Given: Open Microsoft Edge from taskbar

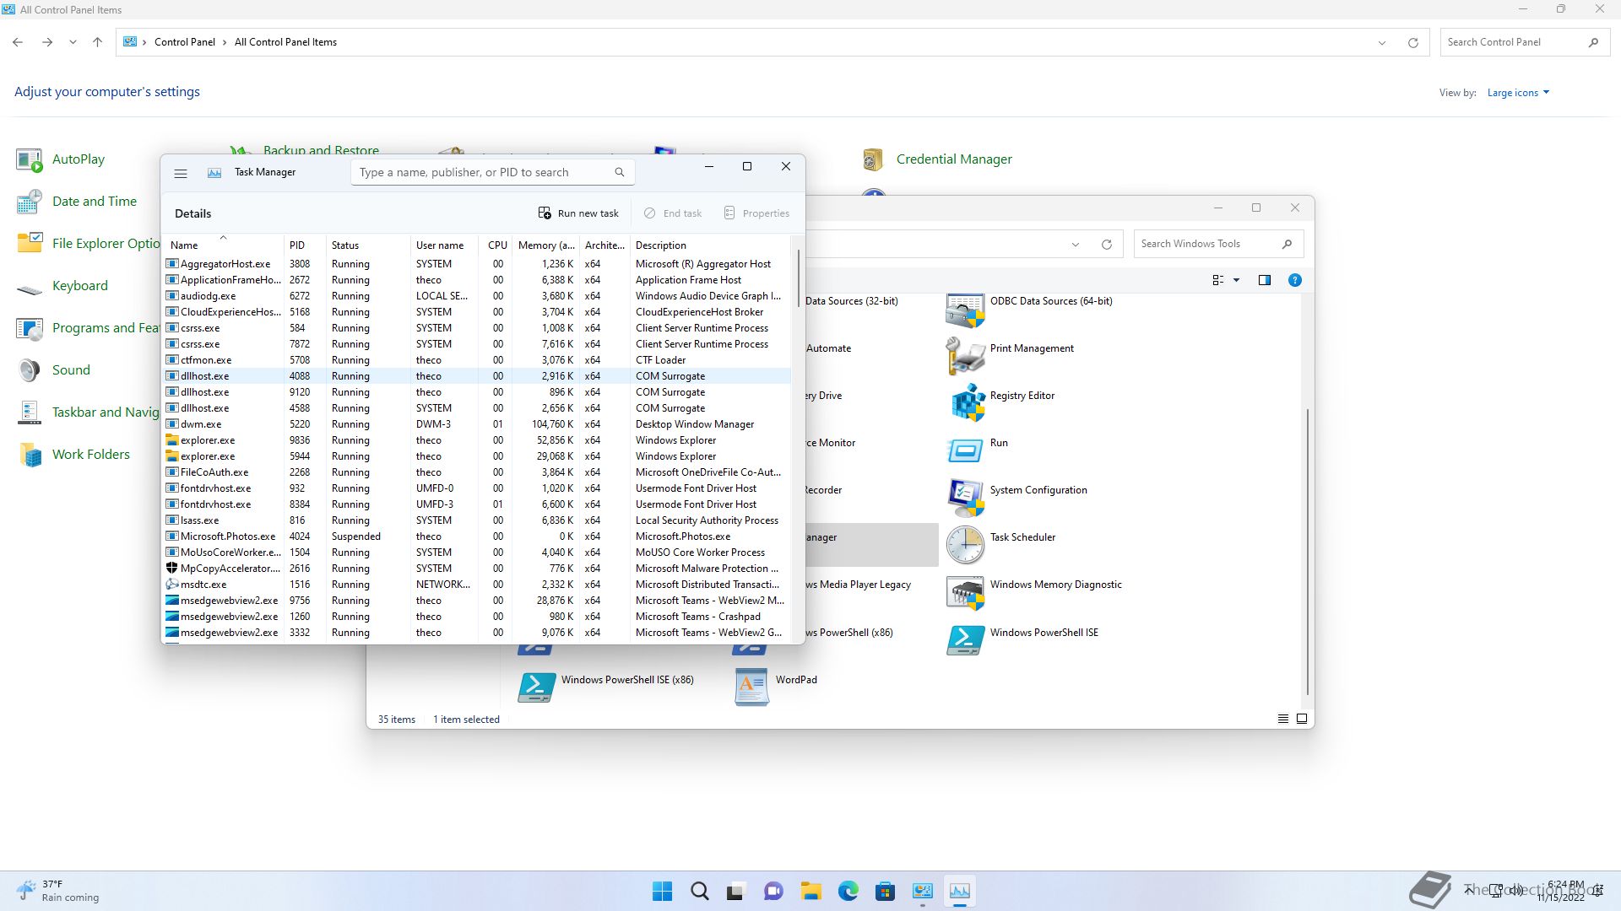Looking at the screenshot, I should point(848,891).
